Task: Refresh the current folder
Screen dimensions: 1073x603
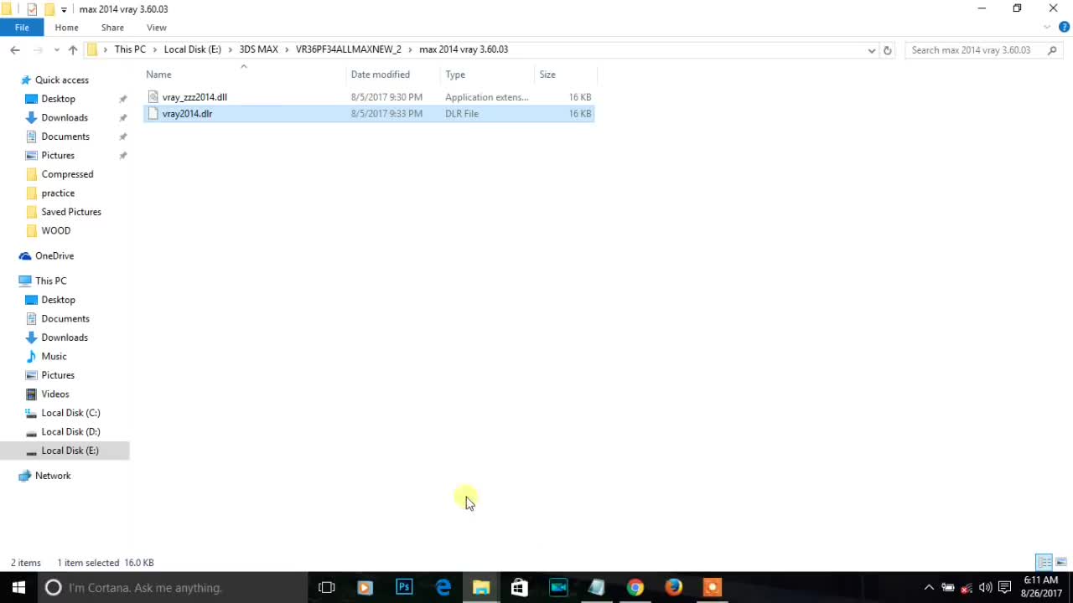Action: click(x=888, y=50)
